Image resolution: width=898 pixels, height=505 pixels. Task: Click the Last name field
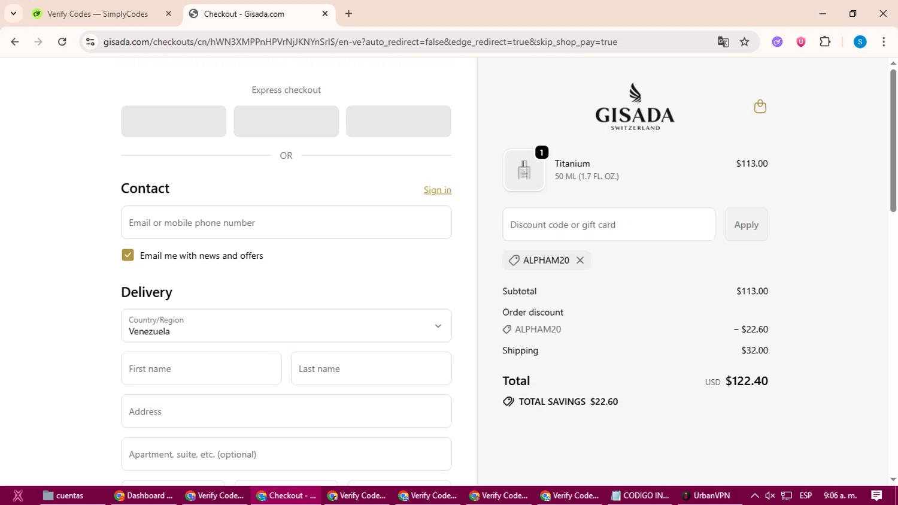[x=371, y=368]
